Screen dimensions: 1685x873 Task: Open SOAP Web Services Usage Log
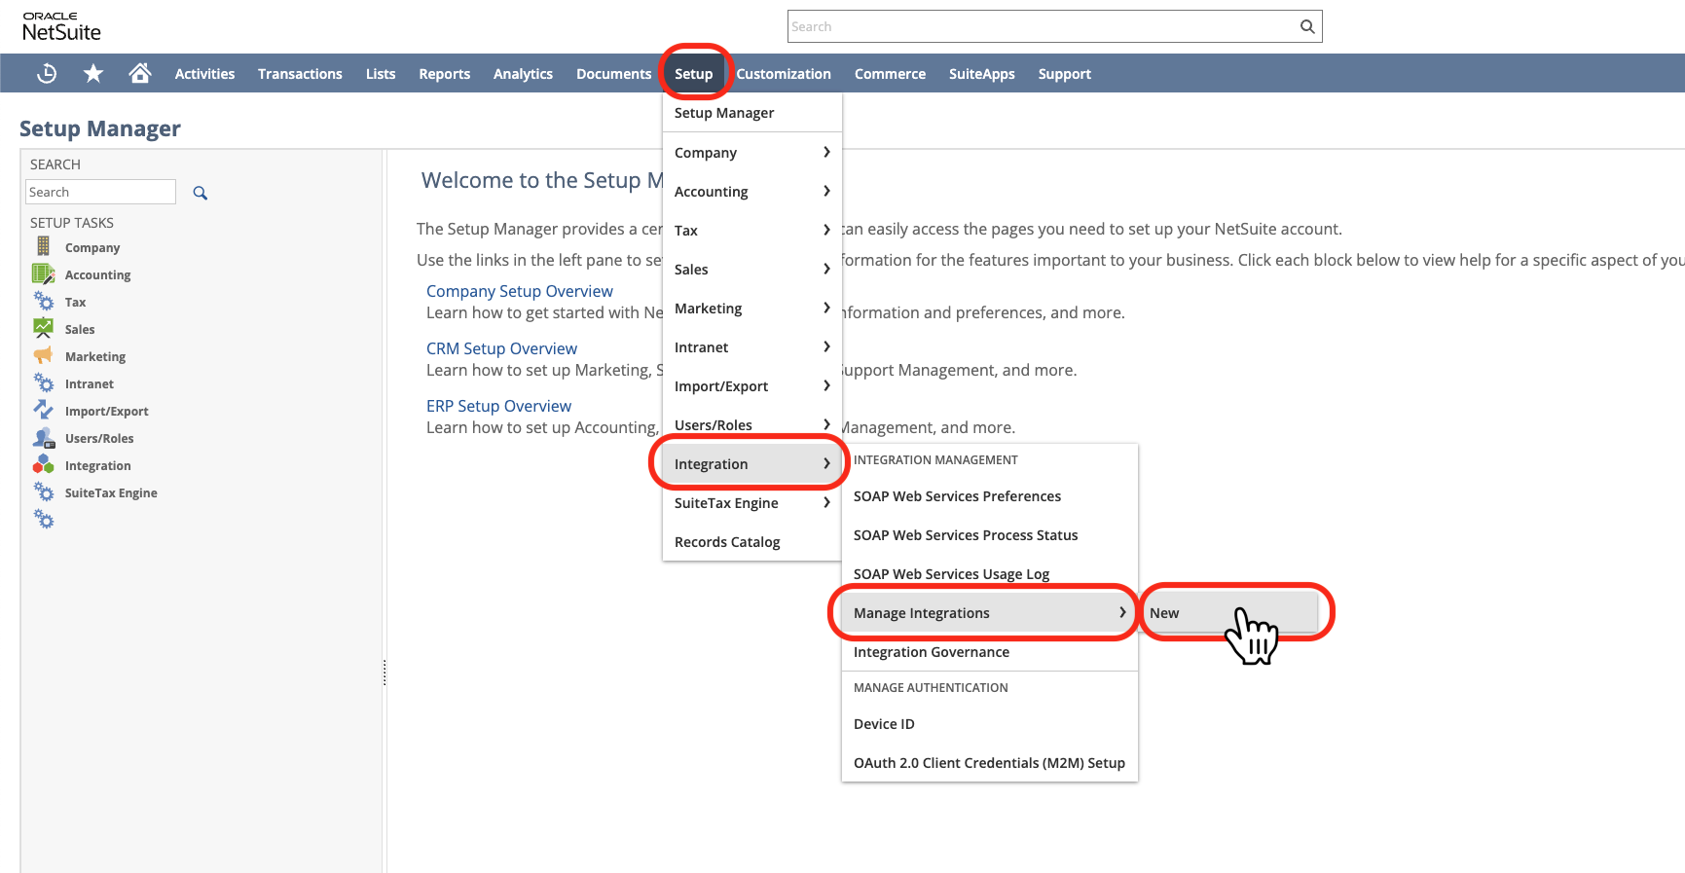(989, 574)
